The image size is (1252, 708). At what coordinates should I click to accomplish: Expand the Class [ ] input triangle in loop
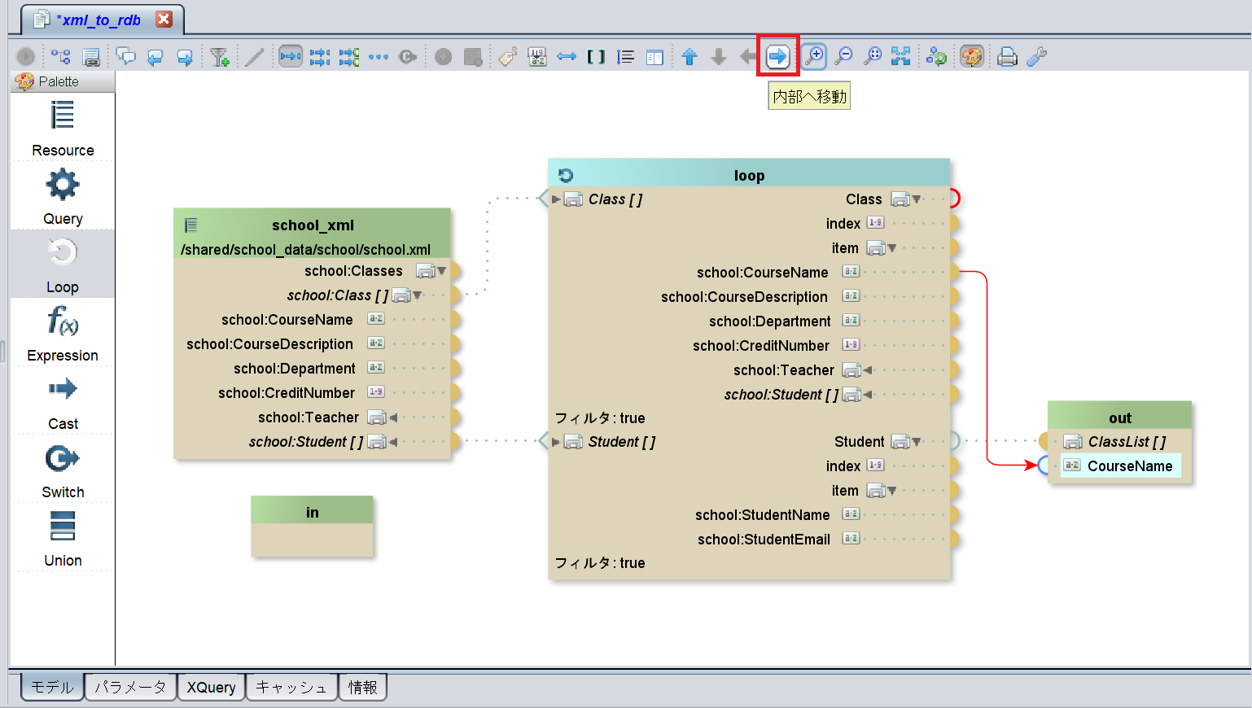(x=556, y=199)
